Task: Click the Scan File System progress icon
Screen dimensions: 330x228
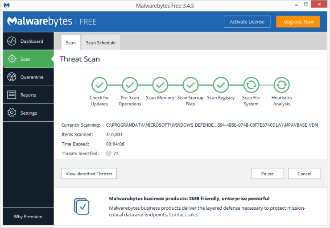Action: pyautogui.click(x=251, y=84)
